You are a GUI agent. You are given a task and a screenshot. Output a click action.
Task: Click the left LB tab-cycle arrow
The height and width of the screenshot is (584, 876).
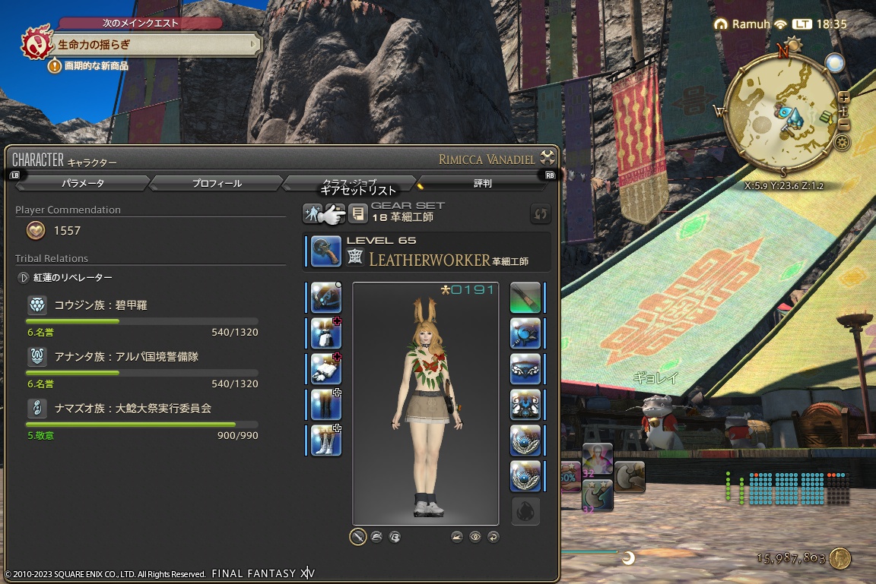pyautogui.click(x=17, y=175)
